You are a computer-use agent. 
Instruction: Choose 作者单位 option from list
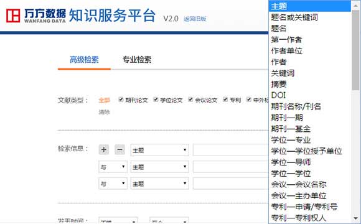[x=310, y=50]
